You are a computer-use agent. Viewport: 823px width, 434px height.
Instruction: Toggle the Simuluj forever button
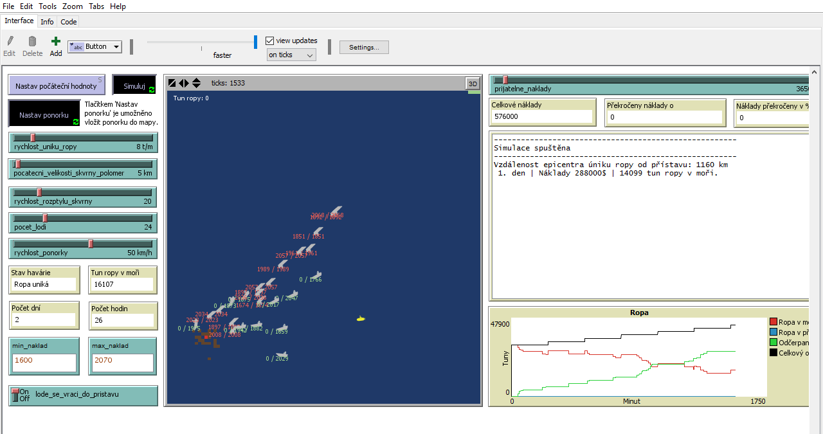coord(134,85)
